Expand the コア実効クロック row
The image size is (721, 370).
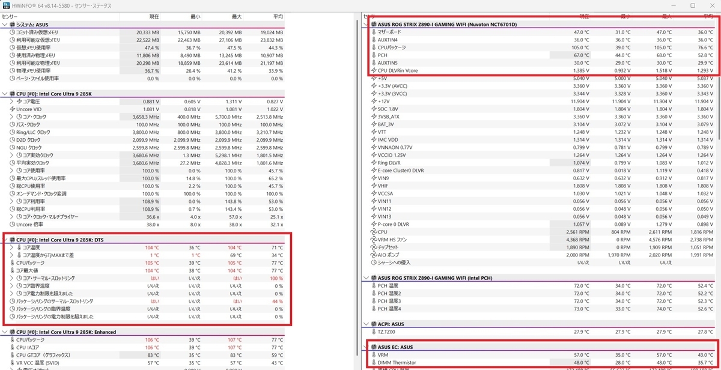(12, 155)
